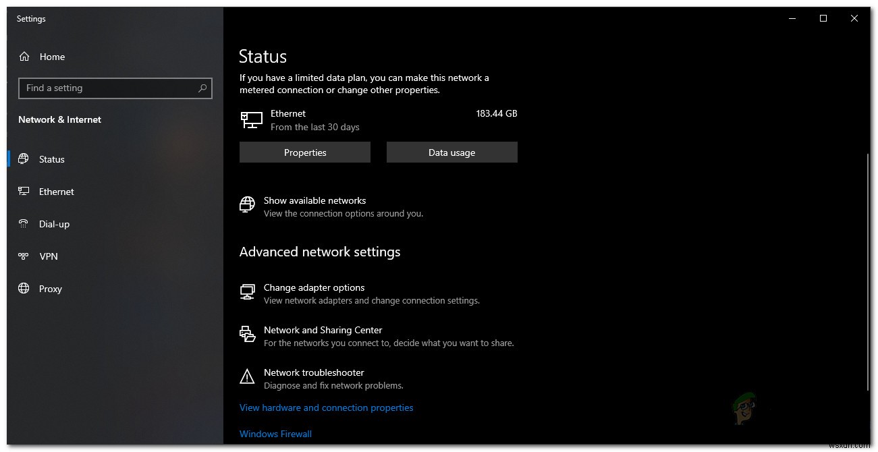Open View hardware and connection properties link
This screenshot has height=452, width=878.
pyautogui.click(x=327, y=407)
